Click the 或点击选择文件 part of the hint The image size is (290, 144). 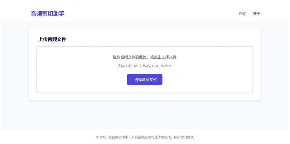pyautogui.click(x=163, y=57)
